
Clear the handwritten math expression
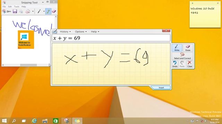tap(190, 64)
